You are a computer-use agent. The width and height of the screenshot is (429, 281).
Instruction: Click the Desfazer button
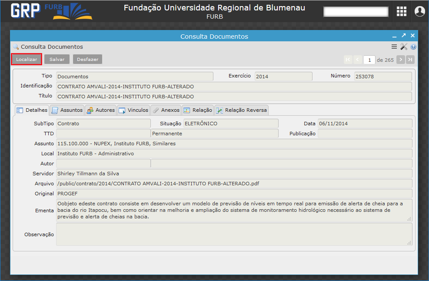[87, 59]
